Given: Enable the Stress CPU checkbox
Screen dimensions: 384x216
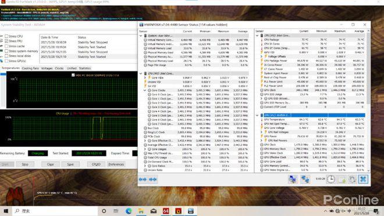Looking at the screenshot, I should pyautogui.click(x=6, y=36).
